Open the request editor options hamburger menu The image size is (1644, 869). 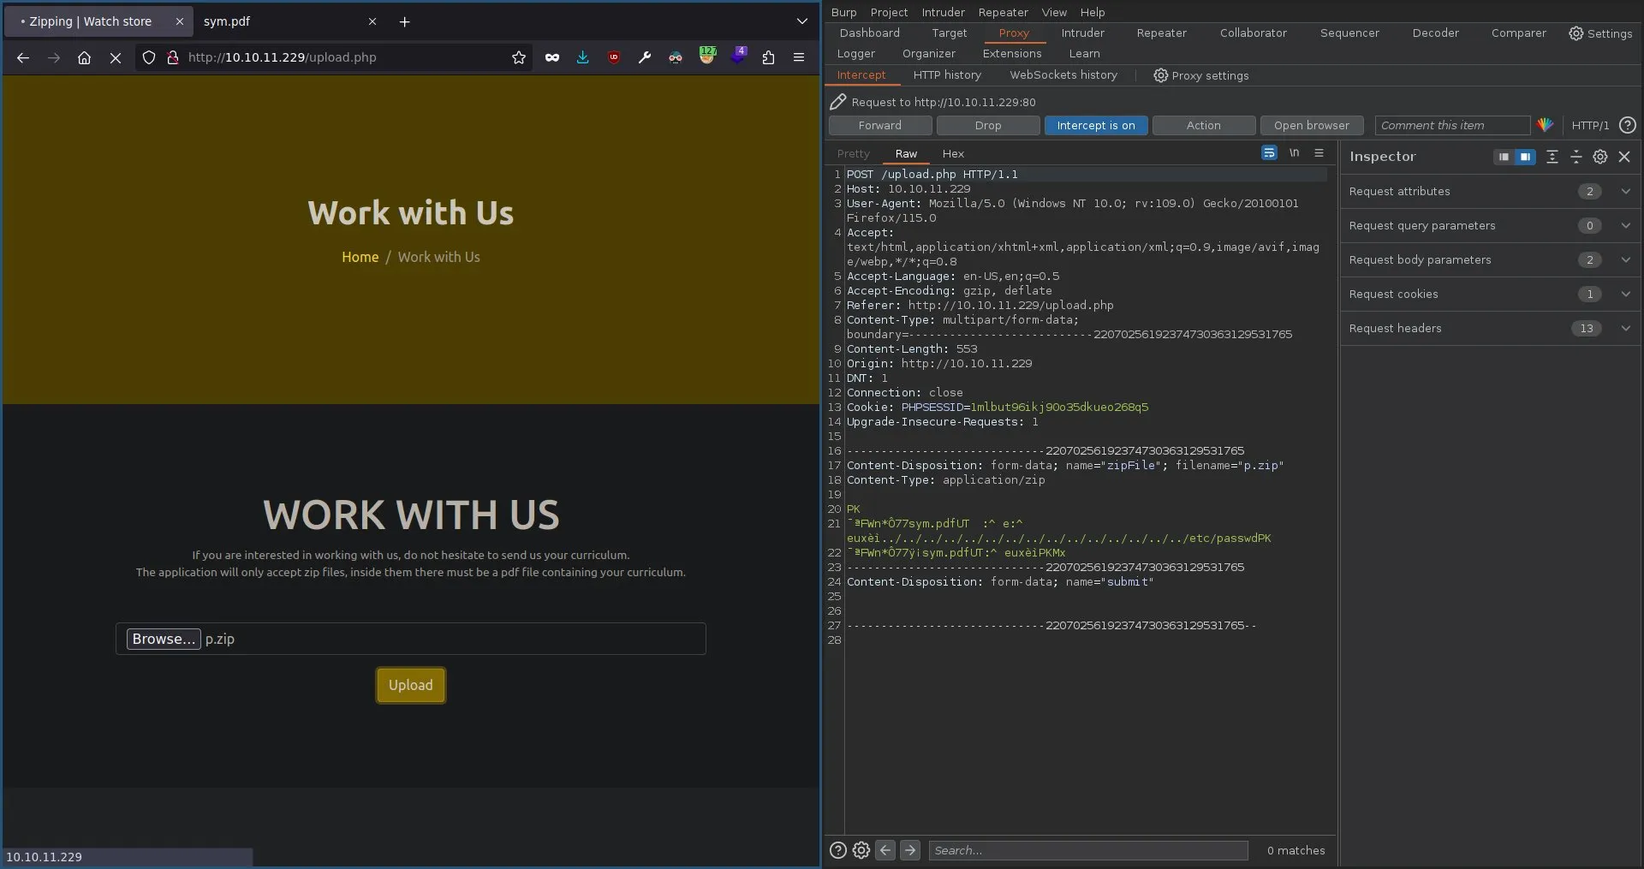click(1319, 152)
